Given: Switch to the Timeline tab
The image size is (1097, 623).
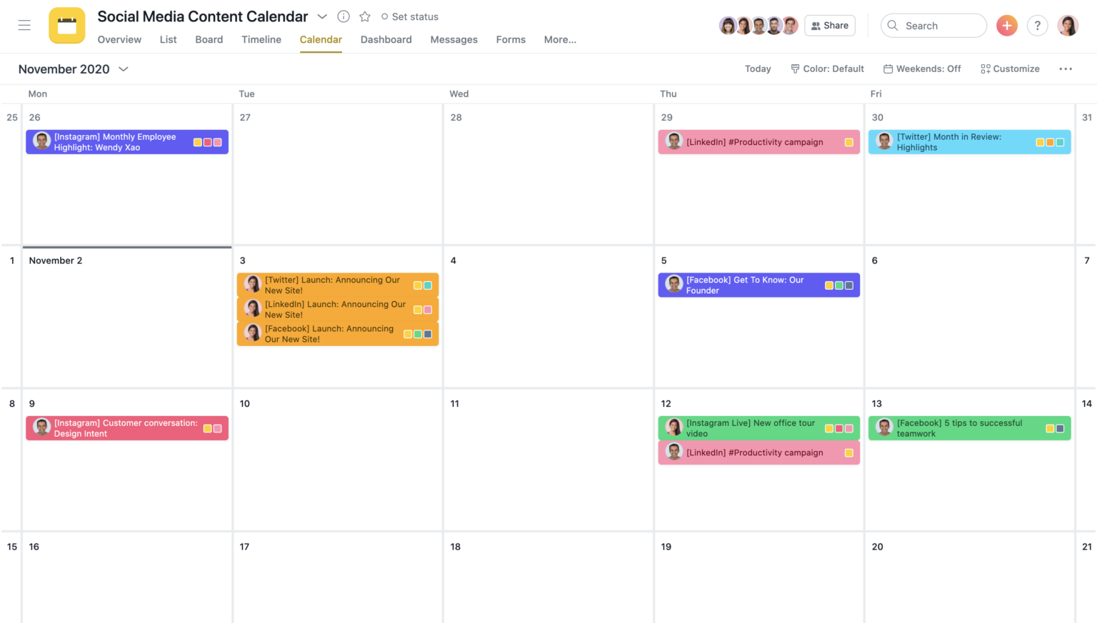Looking at the screenshot, I should [x=261, y=40].
